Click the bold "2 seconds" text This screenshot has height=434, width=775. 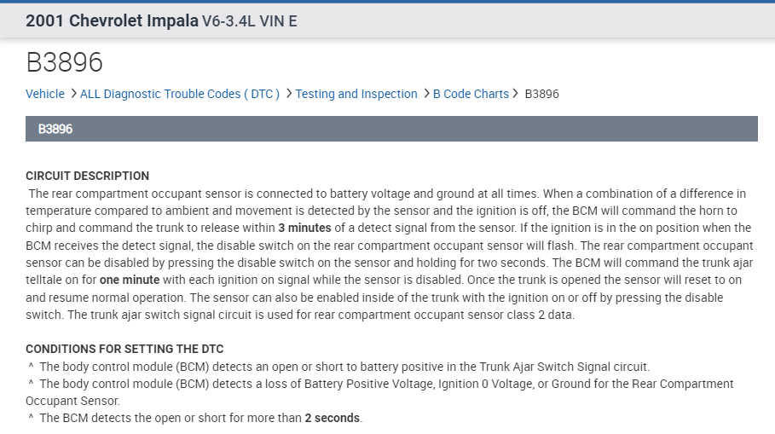[333, 418]
